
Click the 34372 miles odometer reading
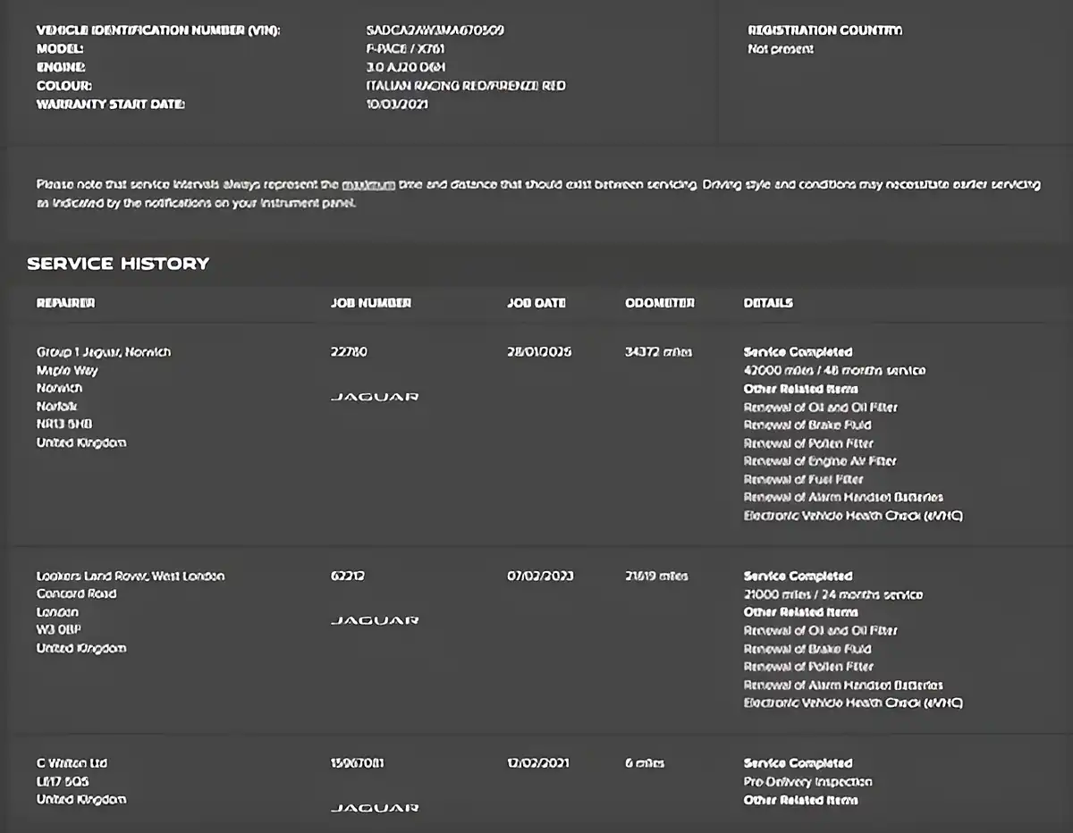(658, 352)
